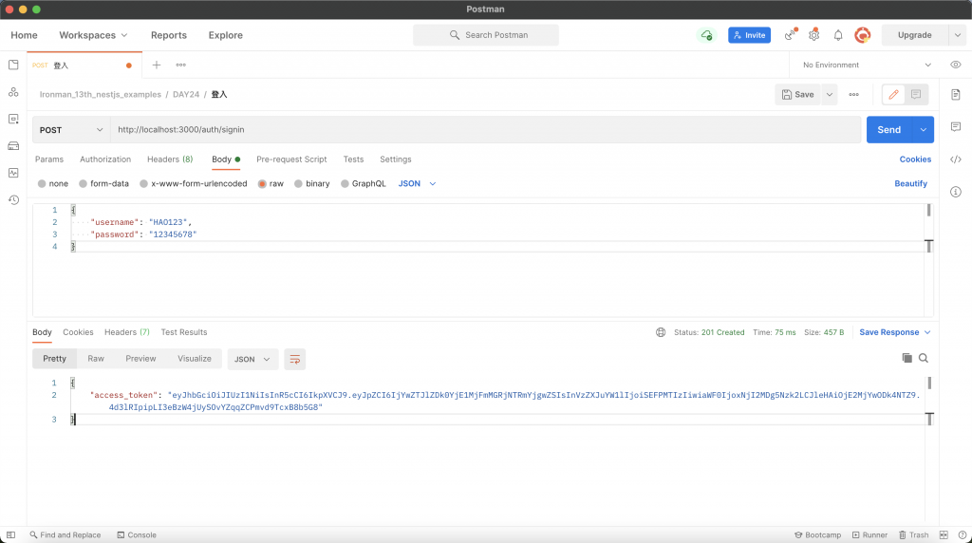Click the Search Postman field
This screenshot has width=972, height=543.
[486, 35]
